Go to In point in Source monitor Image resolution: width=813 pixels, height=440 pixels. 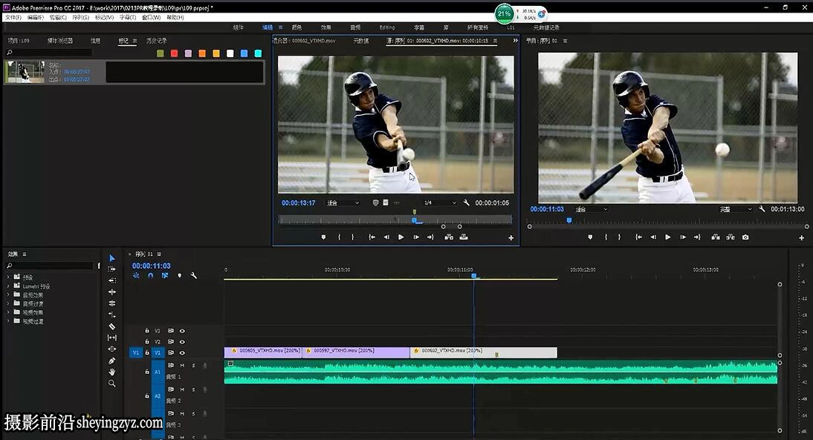(372, 237)
